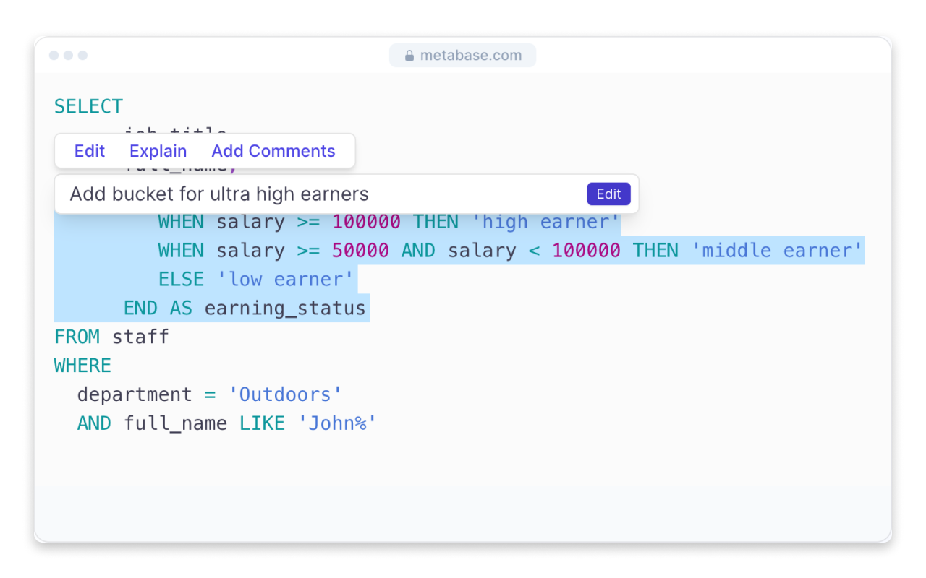
Task: Place cursor on the 'high earner' string
Action: pos(545,222)
